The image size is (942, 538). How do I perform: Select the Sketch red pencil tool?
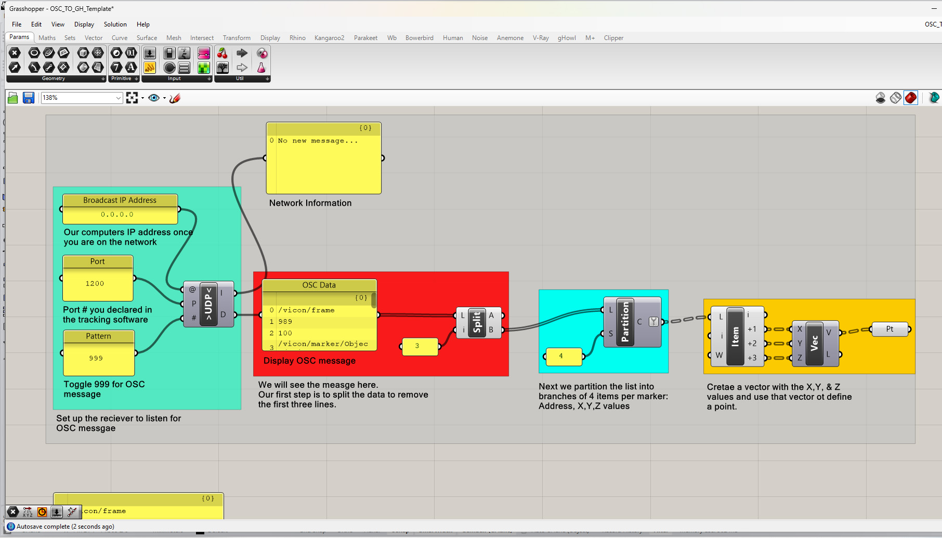pyautogui.click(x=175, y=98)
